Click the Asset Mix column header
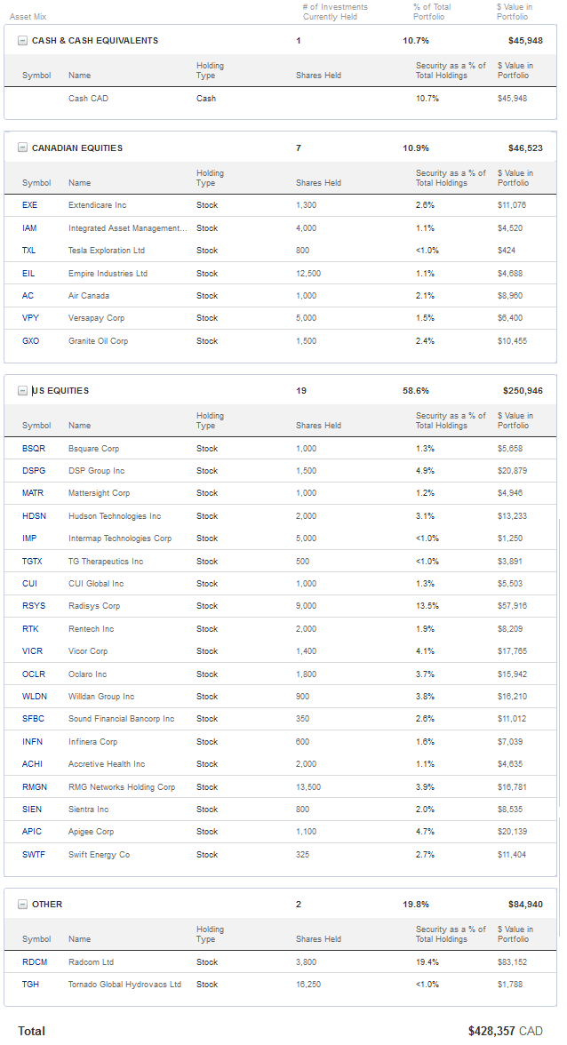Image resolution: width=567 pixels, height=1045 pixels. [28, 17]
